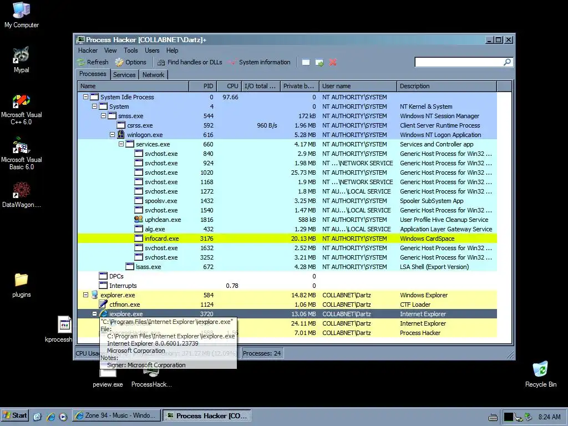Select the Processes tab
This screenshot has height=426, width=568.
pyautogui.click(x=93, y=74)
